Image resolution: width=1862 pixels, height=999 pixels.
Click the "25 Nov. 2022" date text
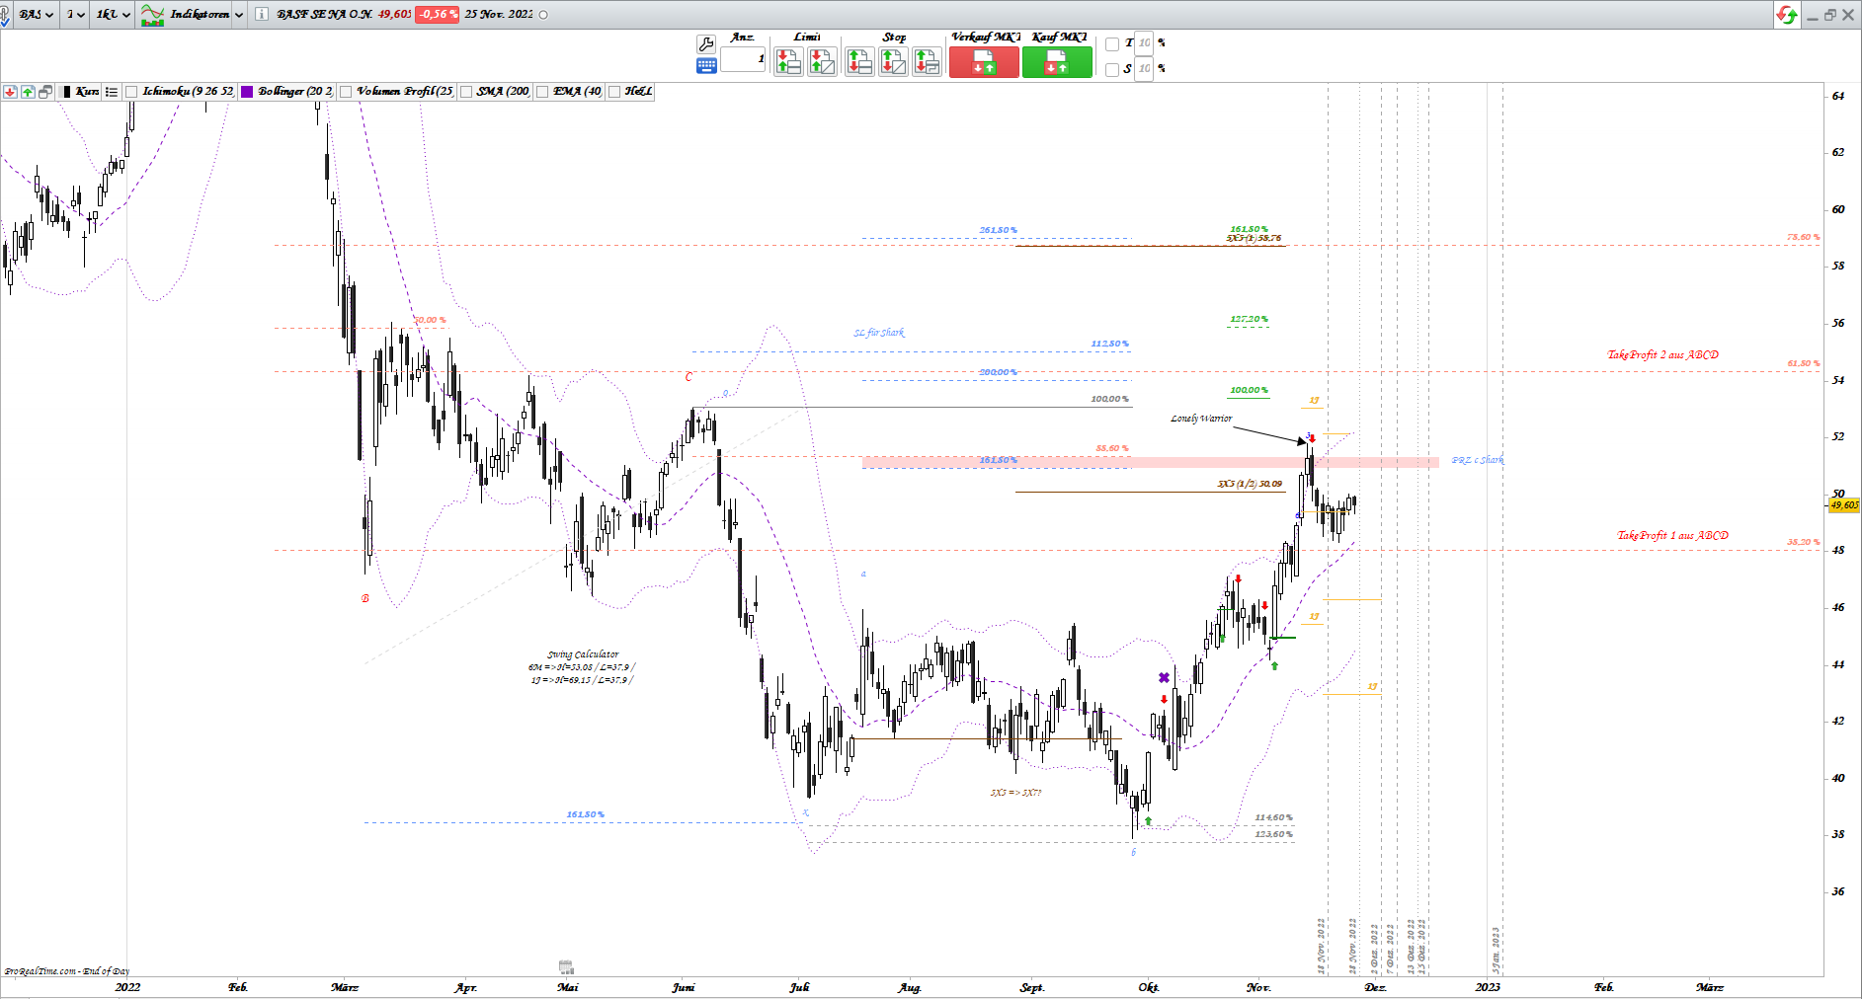499,15
